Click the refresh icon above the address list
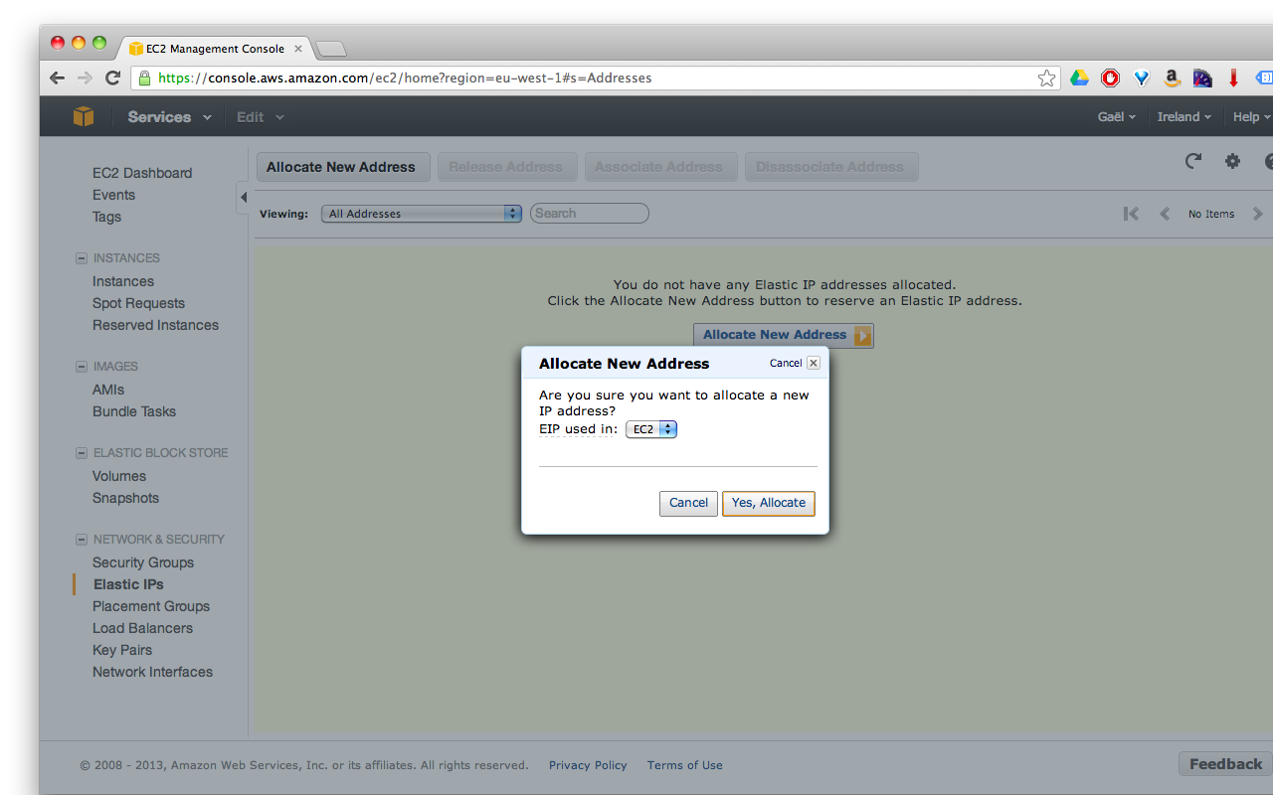Screen dimensions: 1273x795 click(x=1192, y=160)
